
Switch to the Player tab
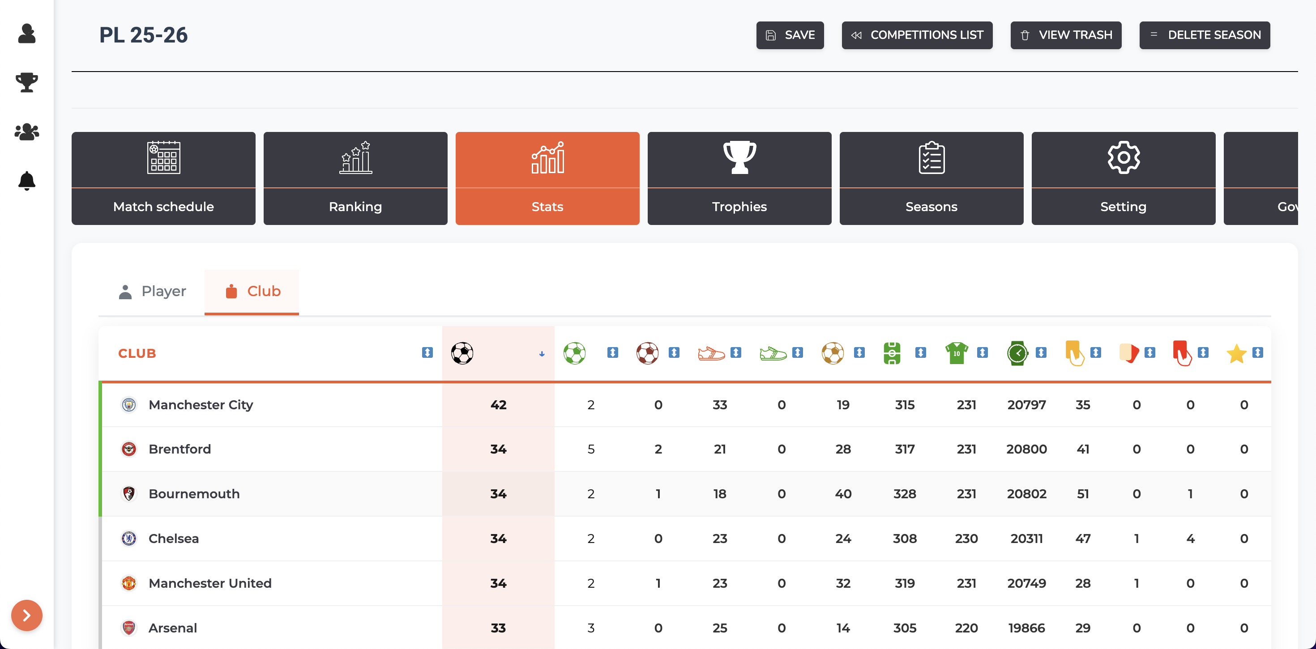point(152,291)
